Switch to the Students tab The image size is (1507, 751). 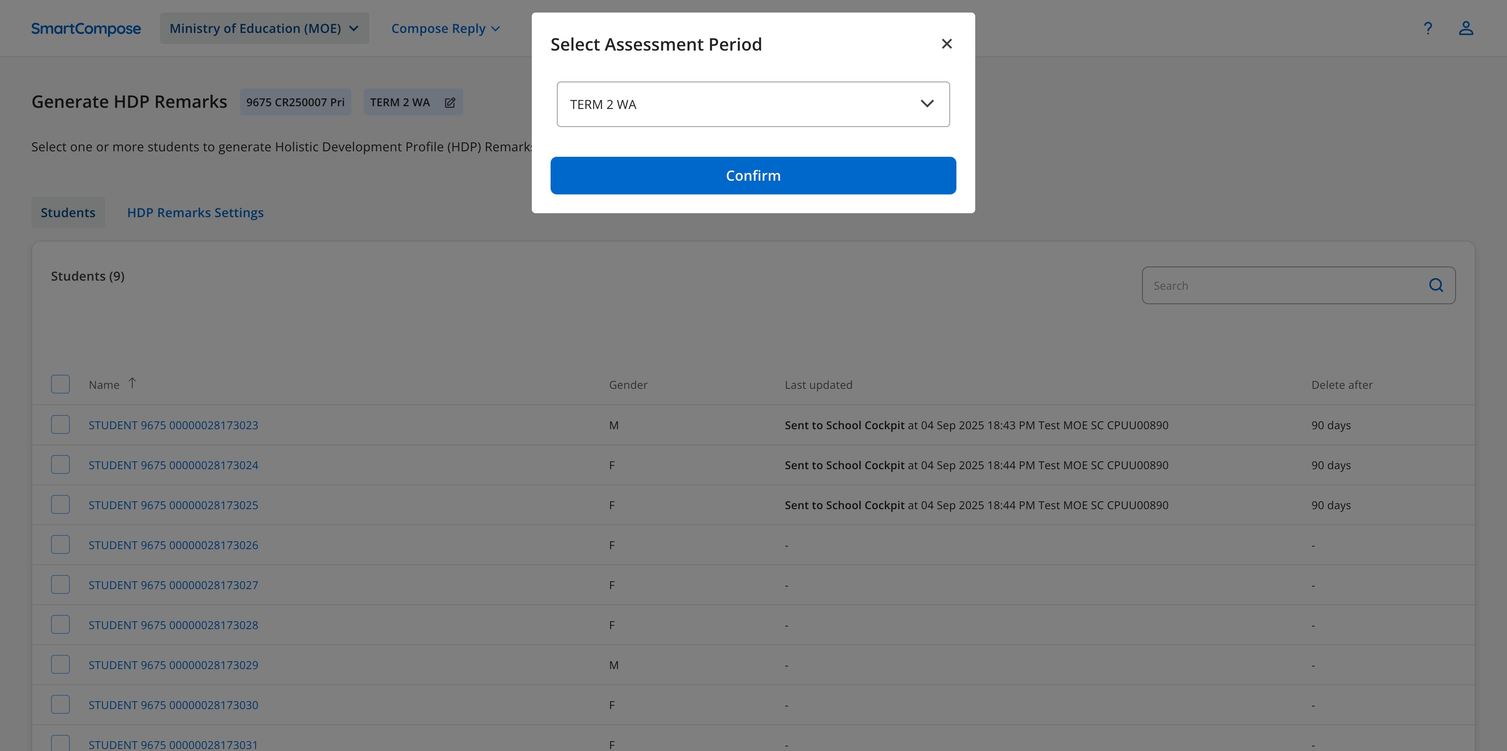68,213
